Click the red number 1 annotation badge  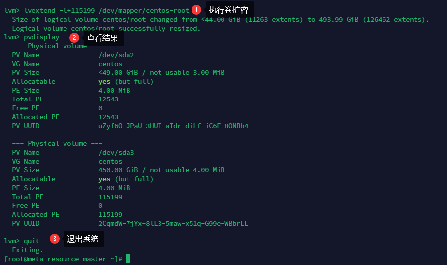[x=196, y=10]
